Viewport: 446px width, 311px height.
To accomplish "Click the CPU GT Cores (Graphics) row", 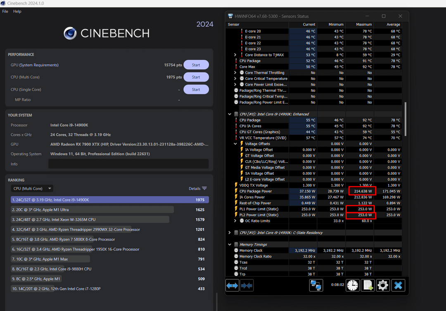I will (x=314, y=132).
